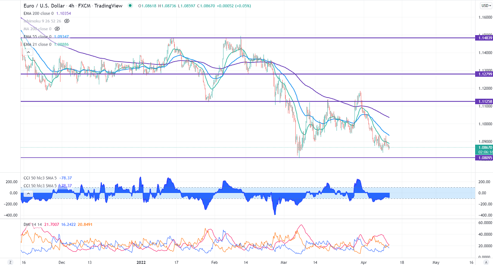
Task: Unhide MA 200 indicator using eye icon
Action: [57, 29]
